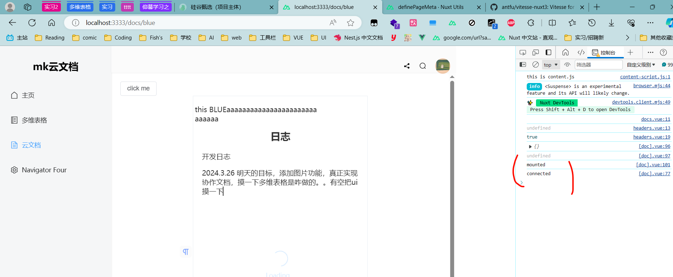The height and width of the screenshot is (277, 673).
Task: Clear the console with the ban icon
Action: pos(535,65)
